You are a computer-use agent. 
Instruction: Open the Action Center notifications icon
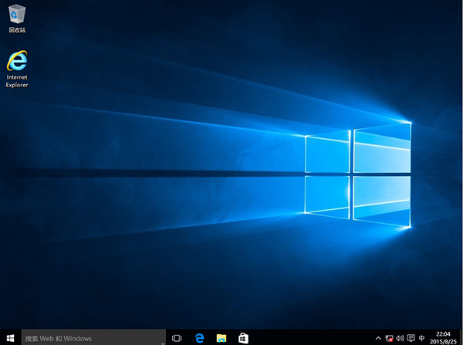(411, 338)
